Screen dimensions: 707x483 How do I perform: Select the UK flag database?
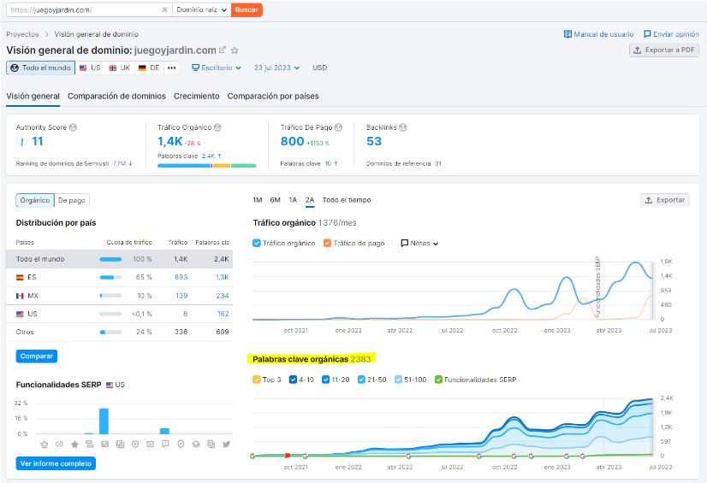point(120,68)
